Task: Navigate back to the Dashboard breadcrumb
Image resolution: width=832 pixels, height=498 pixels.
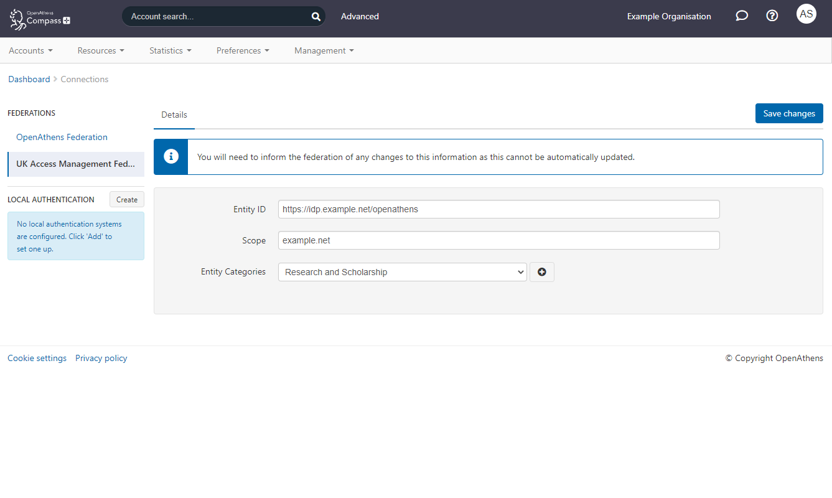Action: click(29, 79)
